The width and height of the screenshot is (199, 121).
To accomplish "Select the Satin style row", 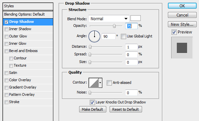I will 28,73.
